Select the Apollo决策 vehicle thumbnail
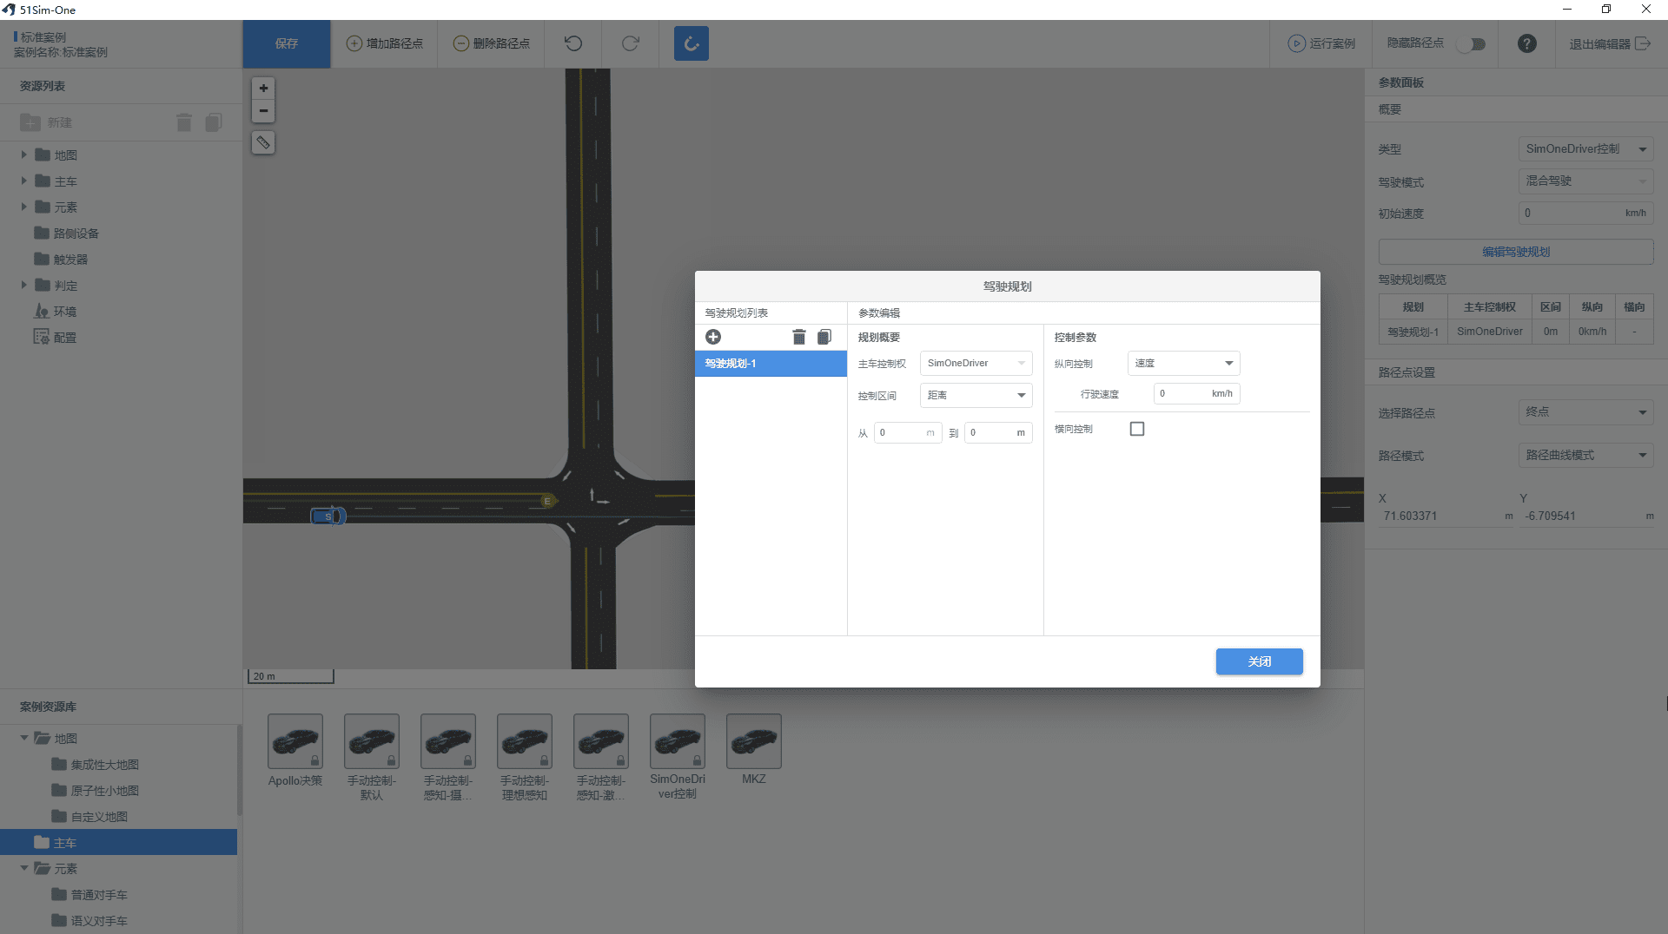Image resolution: width=1668 pixels, height=934 pixels. pyautogui.click(x=295, y=740)
